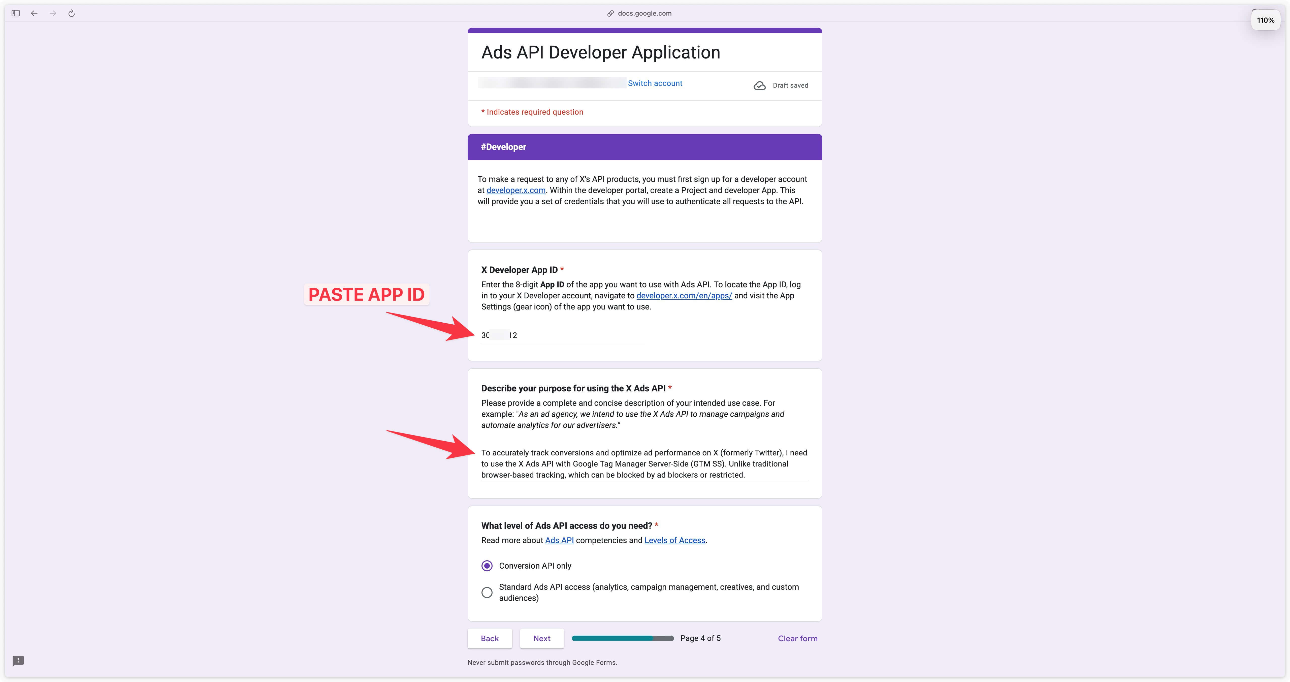Click the Ads API Developer Application title
Viewport: 1290px width, 682px height.
[600, 52]
